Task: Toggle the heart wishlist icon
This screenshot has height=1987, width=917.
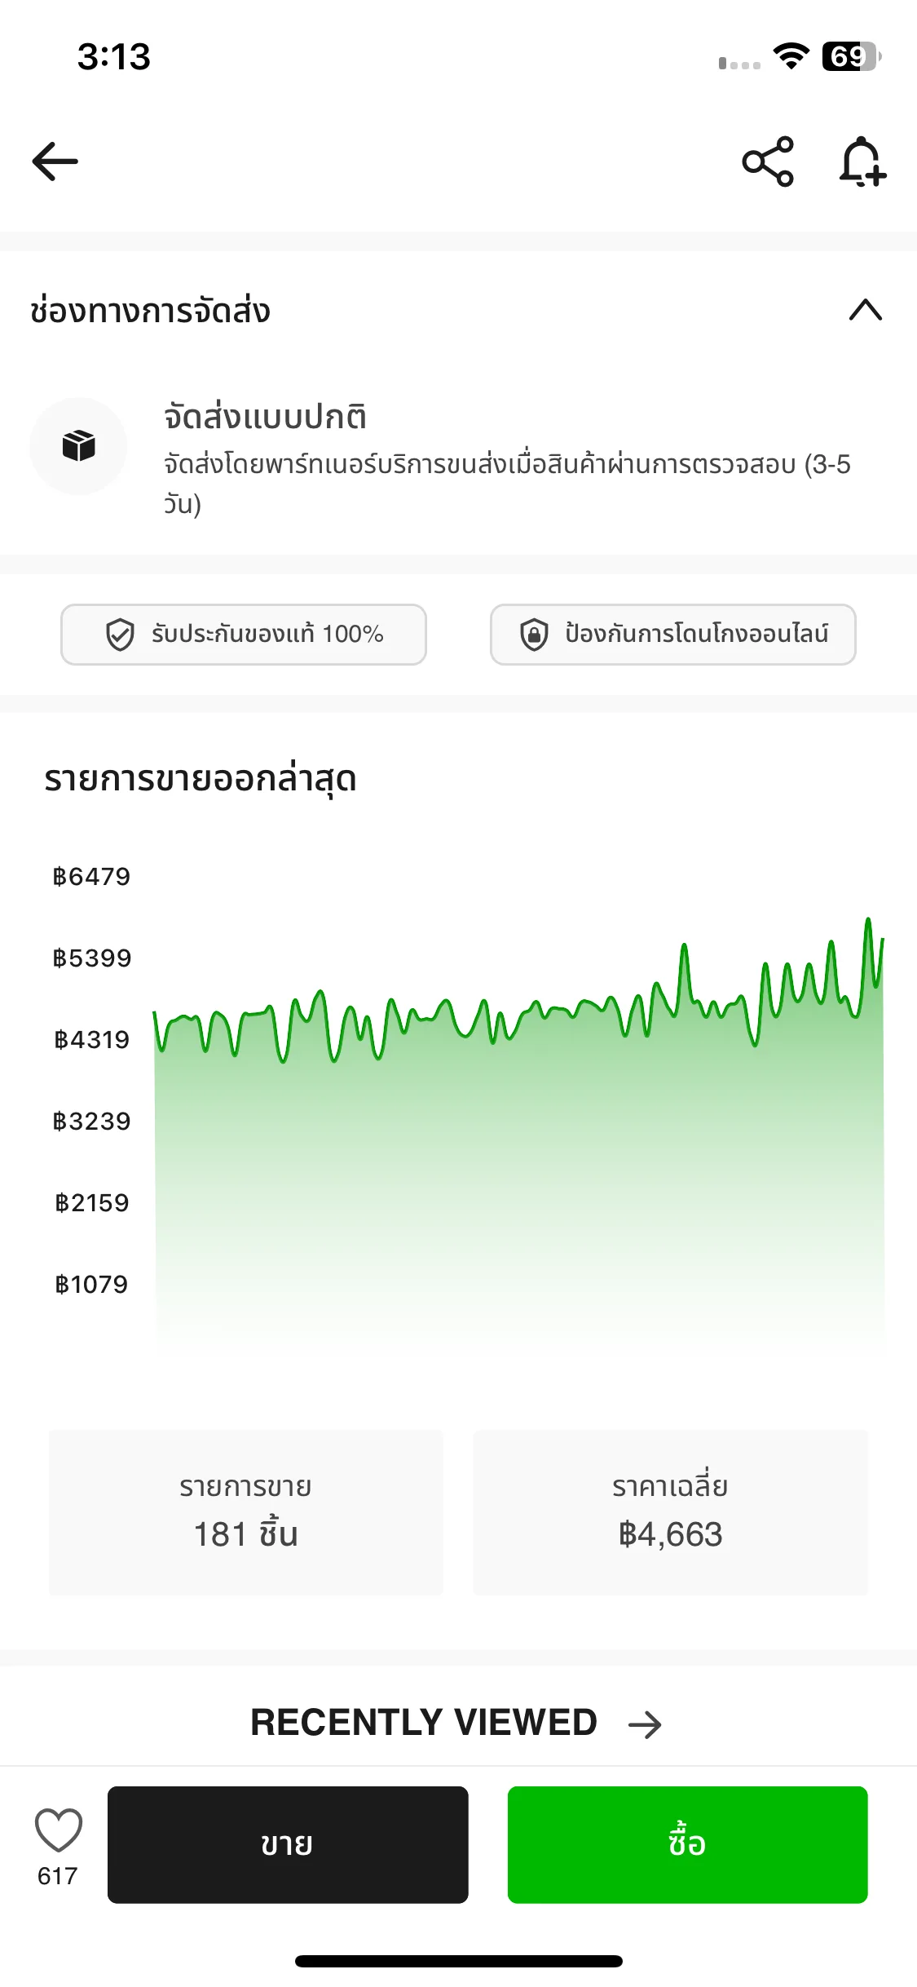Action: click(x=59, y=1829)
